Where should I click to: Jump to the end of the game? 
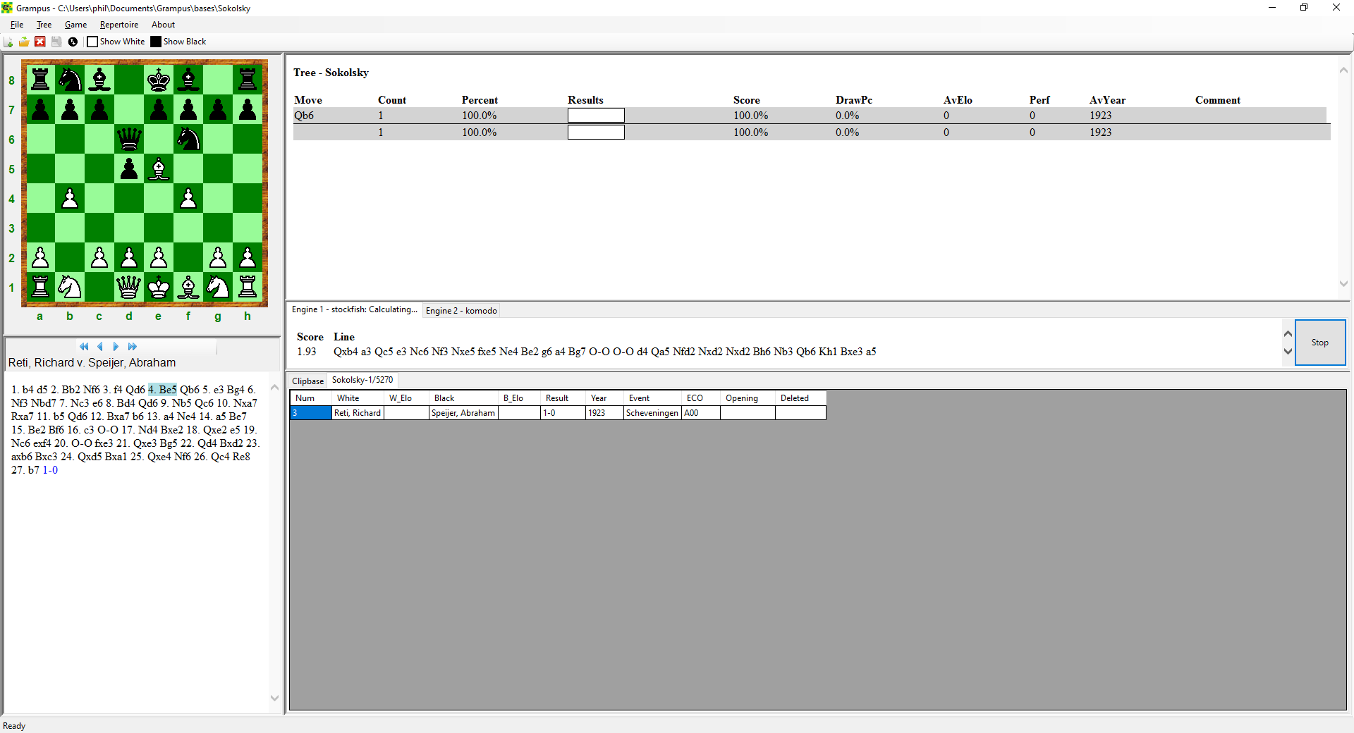tap(132, 347)
